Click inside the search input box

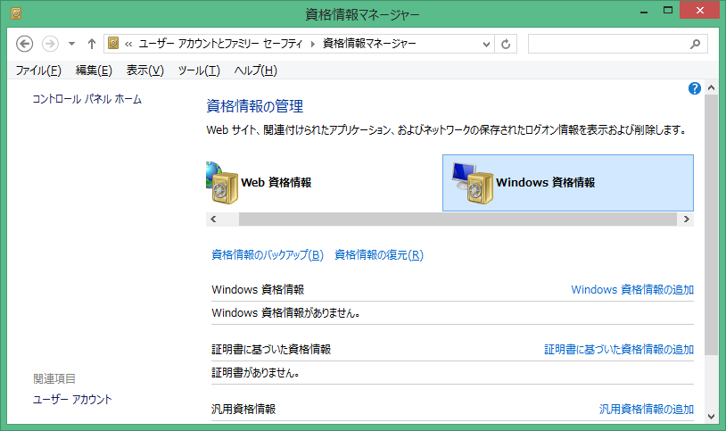pos(606,44)
